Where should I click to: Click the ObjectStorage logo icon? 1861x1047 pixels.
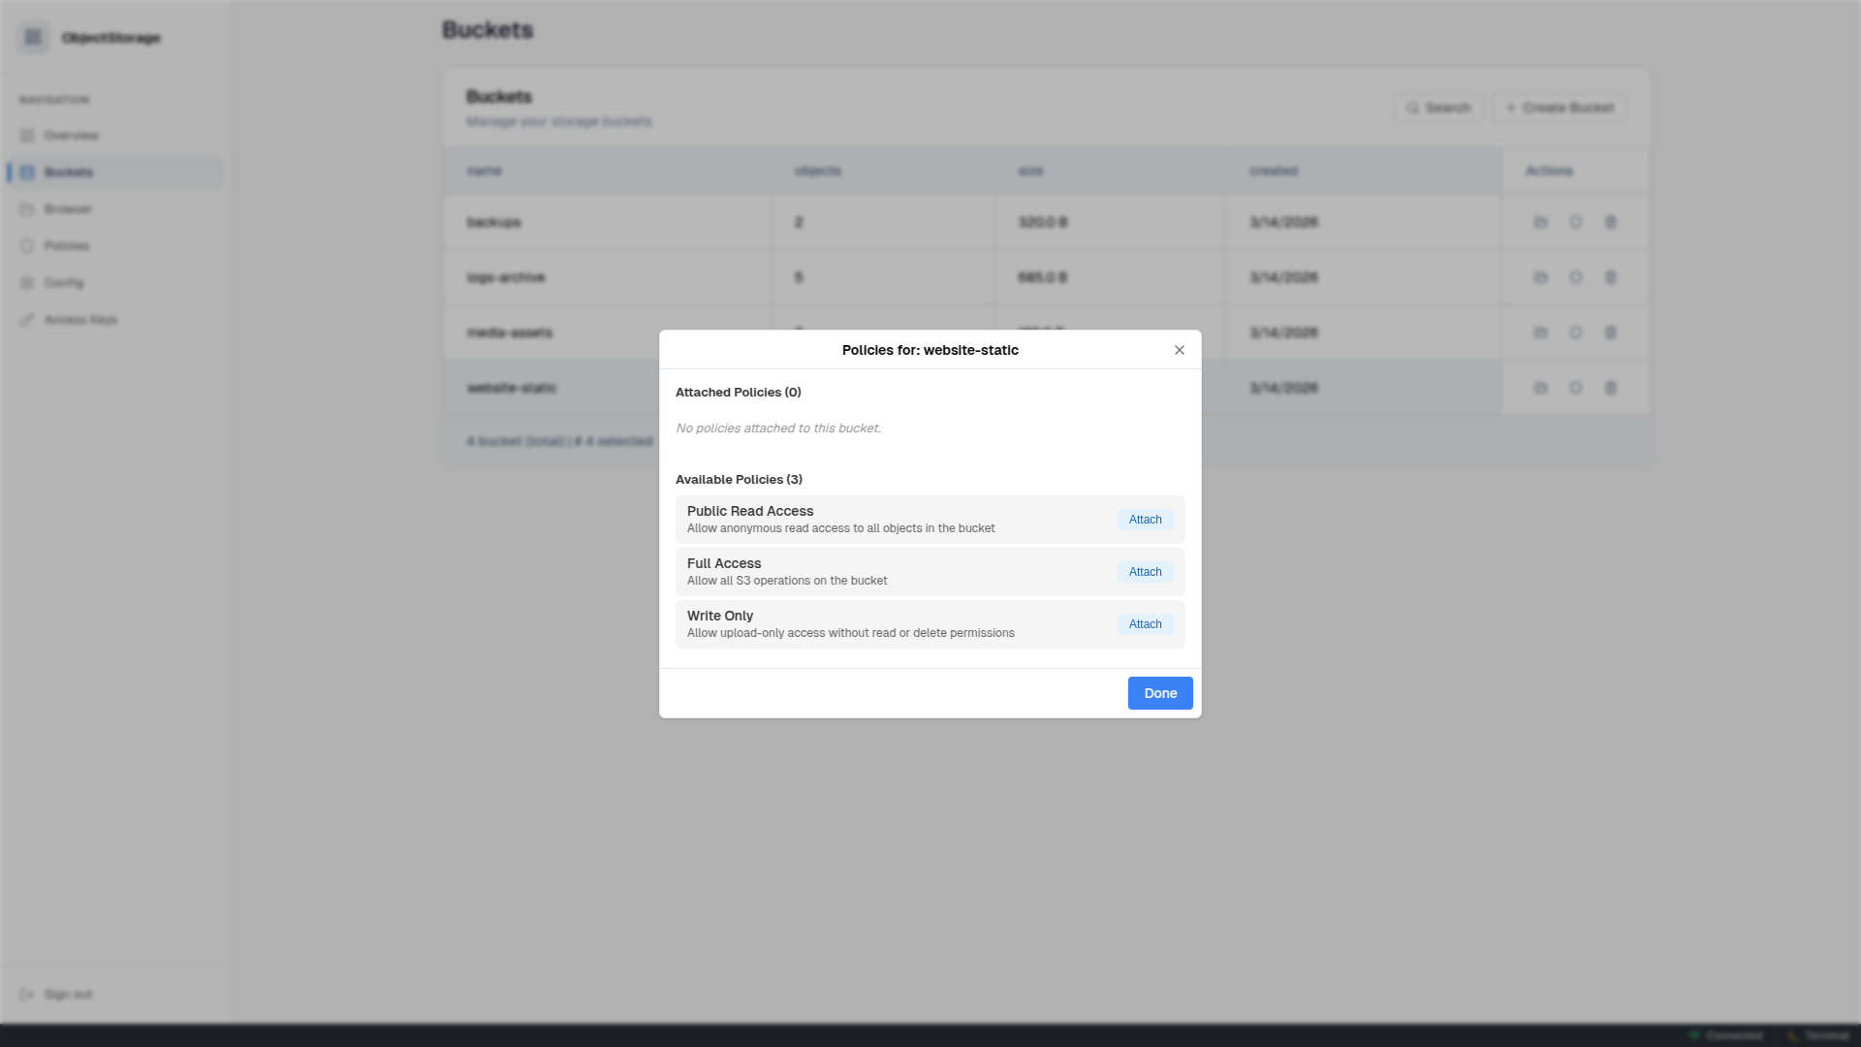tap(33, 37)
